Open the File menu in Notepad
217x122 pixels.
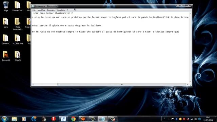(34, 10)
